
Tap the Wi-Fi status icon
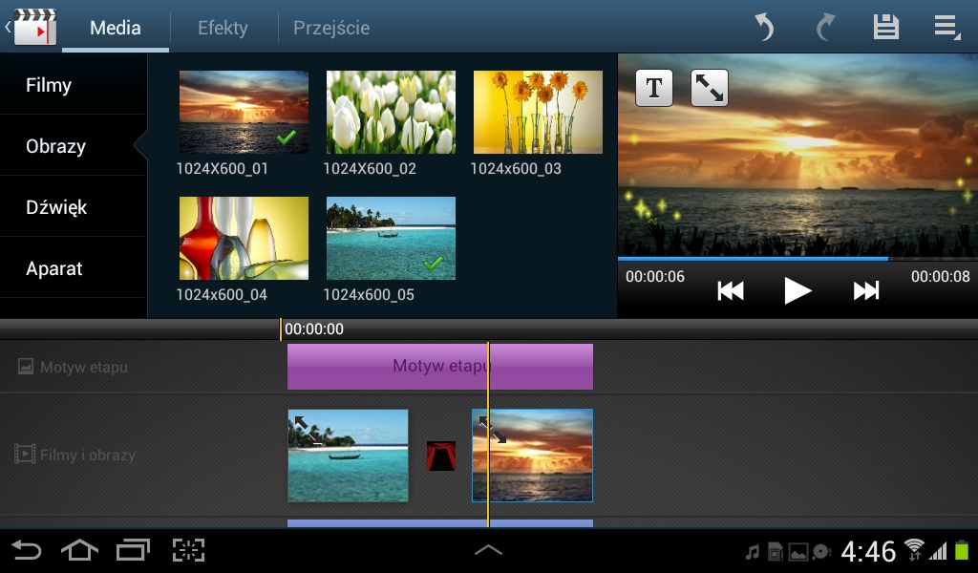tap(914, 549)
